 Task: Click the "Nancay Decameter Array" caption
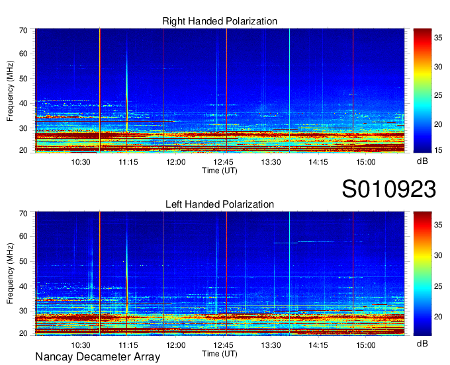[x=97, y=356]
